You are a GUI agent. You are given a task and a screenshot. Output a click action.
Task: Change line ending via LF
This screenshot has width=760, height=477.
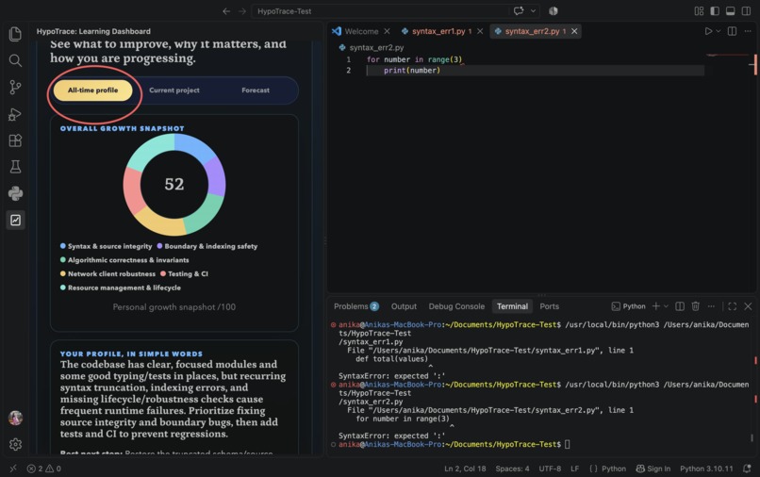coord(575,469)
